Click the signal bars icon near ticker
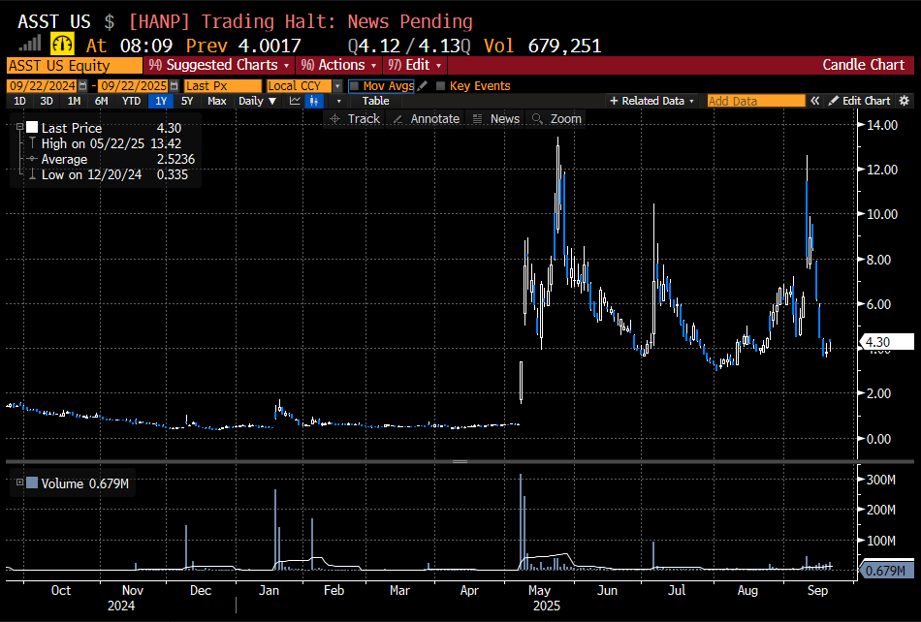 coord(30,43)
